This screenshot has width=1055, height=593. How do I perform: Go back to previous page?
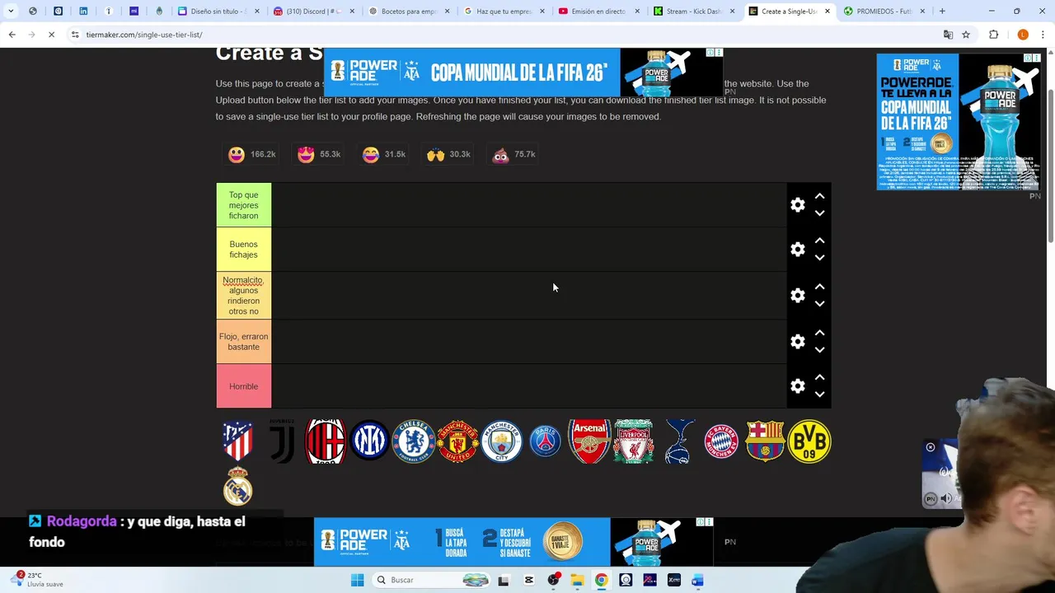12,35
